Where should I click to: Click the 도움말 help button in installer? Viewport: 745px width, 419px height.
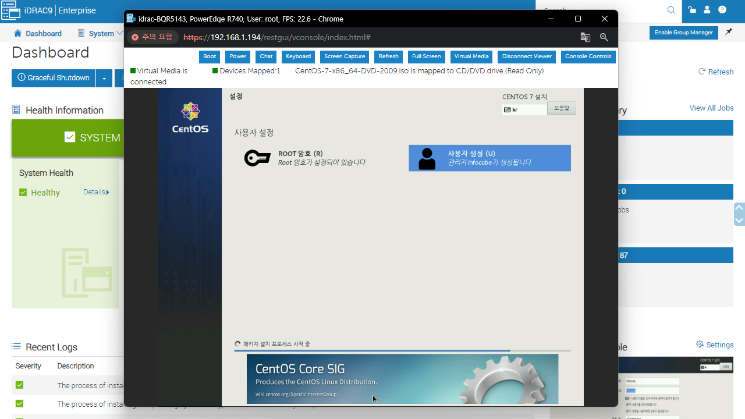point(562,108)
